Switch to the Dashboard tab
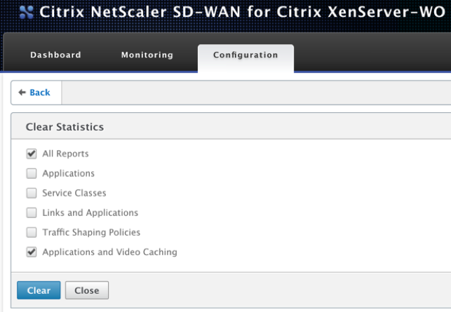This screenshot has width=451, height=312. [55, 55]
